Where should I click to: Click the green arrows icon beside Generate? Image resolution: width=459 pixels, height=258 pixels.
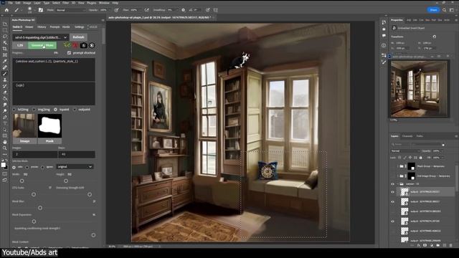coord(67,45)
